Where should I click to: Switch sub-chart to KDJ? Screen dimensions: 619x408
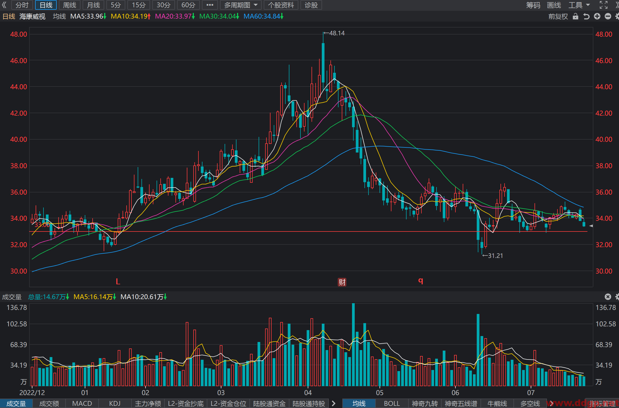pyautogui.click(x=115, y=403)
